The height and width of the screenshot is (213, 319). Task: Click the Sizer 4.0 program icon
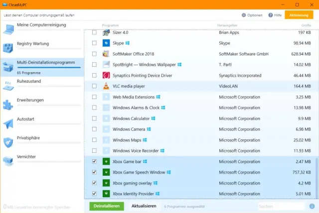coord(106,32)
